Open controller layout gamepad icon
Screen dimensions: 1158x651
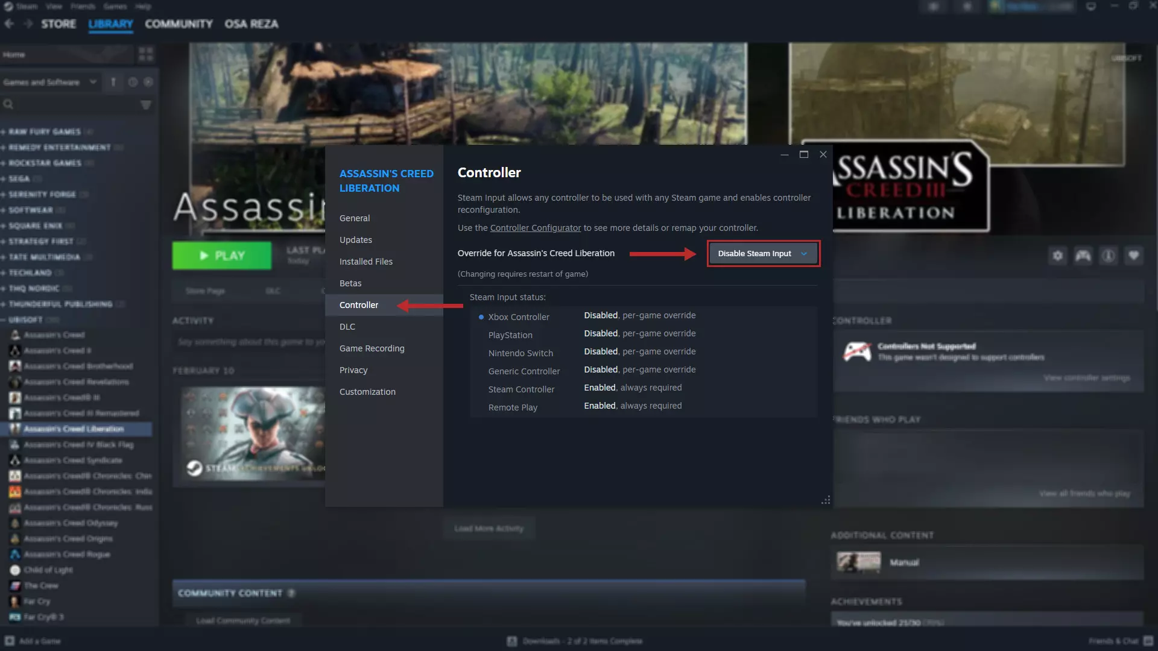(x=1083, y=256)
